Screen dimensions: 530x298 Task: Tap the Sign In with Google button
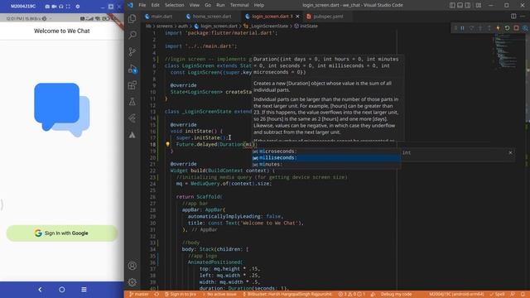pos(62,233)
